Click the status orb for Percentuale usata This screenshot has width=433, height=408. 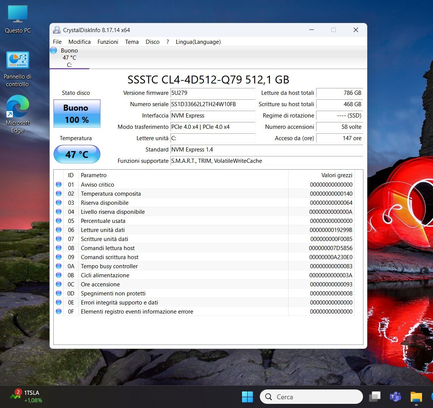coord(59,221)
